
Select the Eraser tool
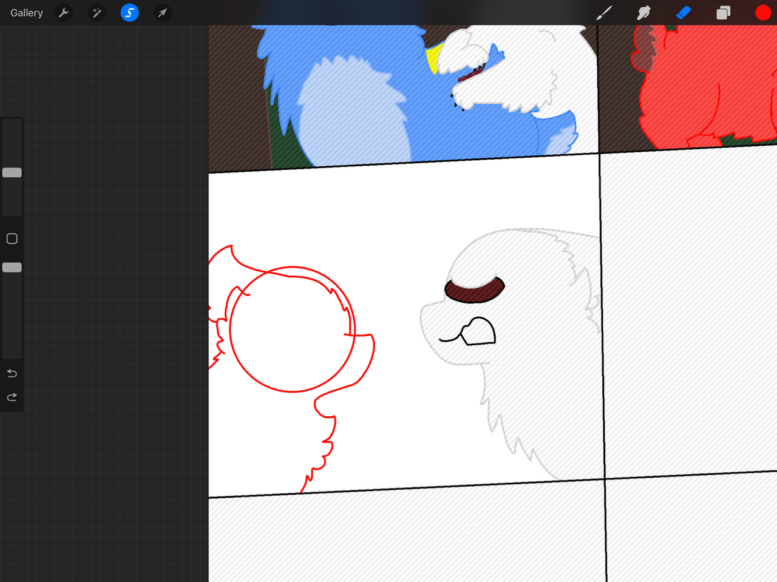point(684,13)
